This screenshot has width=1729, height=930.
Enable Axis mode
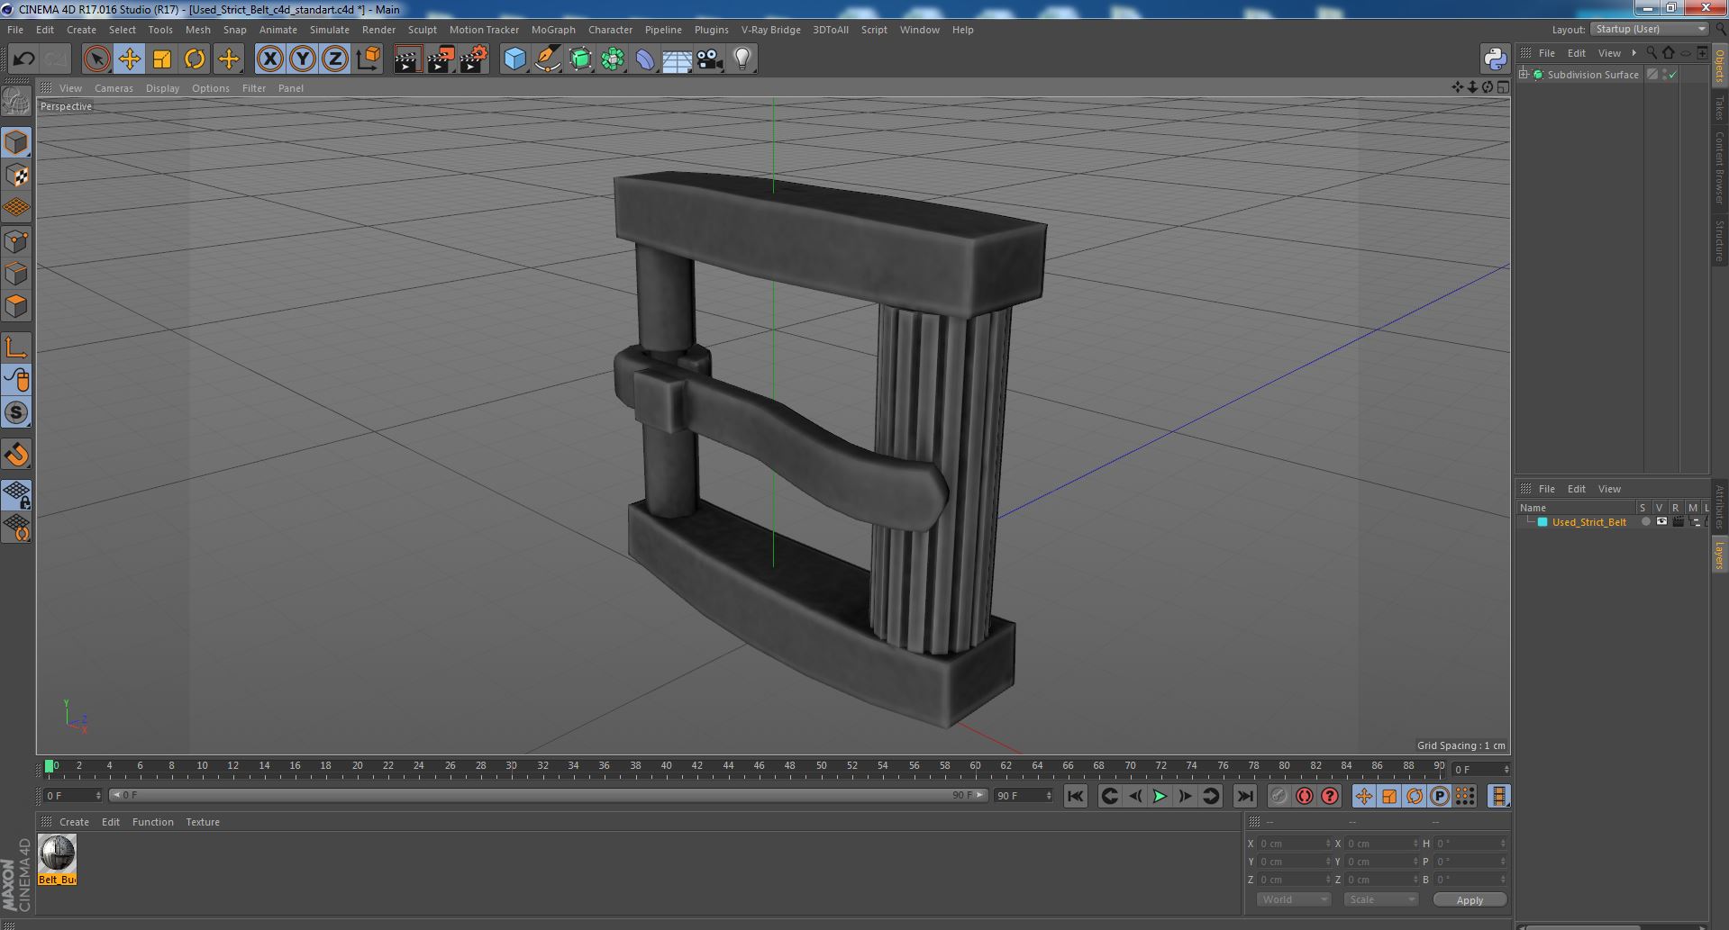click(x=16, y=348)
